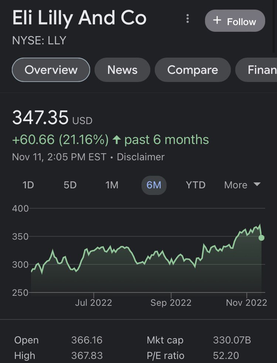This screenshot has width=277, height=363.
Task: Open the partially visible Financials tab
Action: pyautogui.click(x=256, y=70)
